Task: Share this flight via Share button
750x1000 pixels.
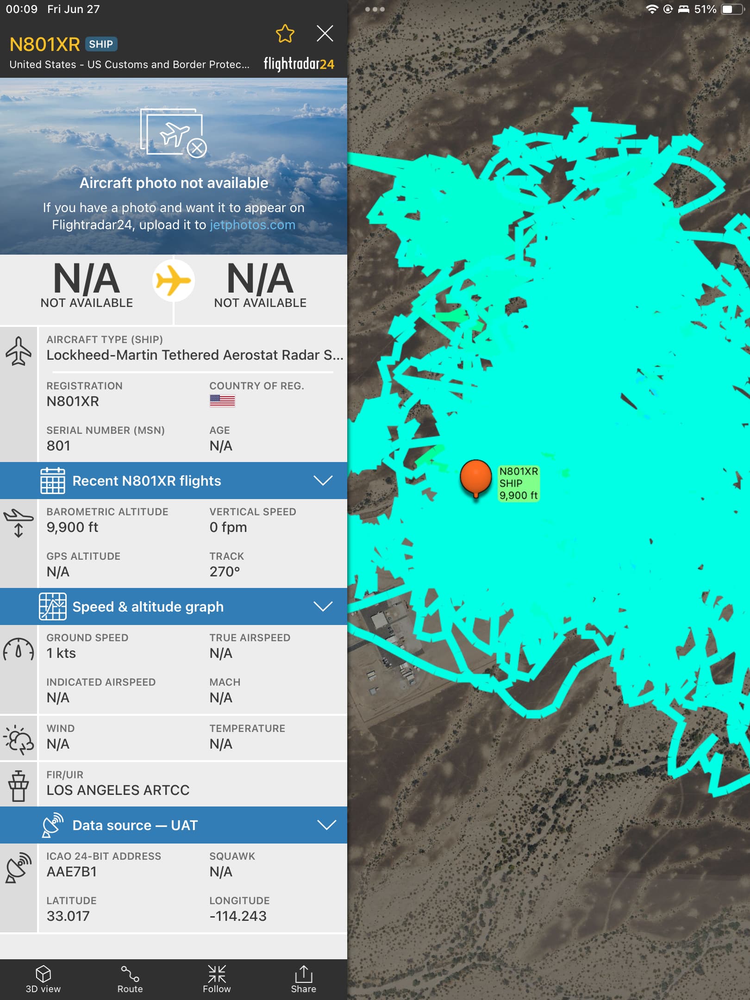Action: [304, 979]
